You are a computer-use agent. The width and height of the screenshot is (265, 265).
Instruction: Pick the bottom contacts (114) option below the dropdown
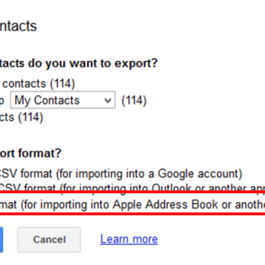[21, 118]
